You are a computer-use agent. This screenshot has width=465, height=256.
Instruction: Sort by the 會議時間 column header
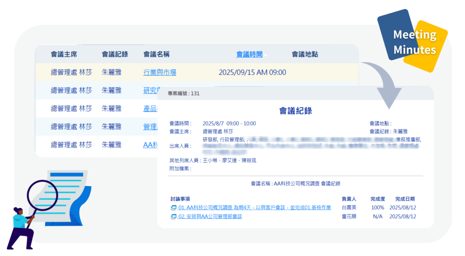click(249, 54)
